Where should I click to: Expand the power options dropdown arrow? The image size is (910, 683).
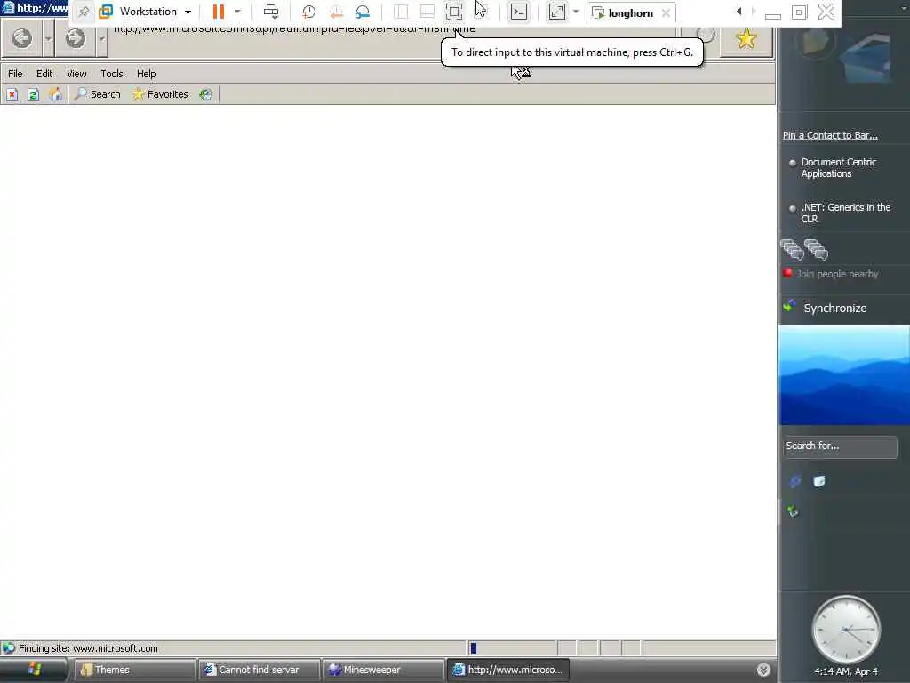click(237, 12)
